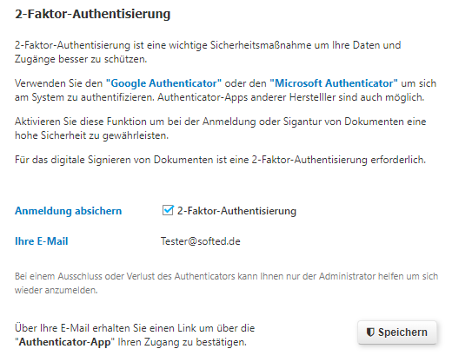Click the "Zugänge besser zu schützen" line
Image resolution: width=452 pixels, height=362 pixels.
tap(81, 59)
